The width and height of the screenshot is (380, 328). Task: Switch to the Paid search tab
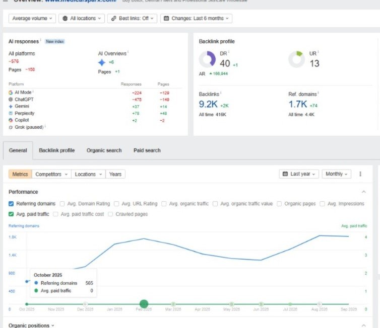(147, 150)
